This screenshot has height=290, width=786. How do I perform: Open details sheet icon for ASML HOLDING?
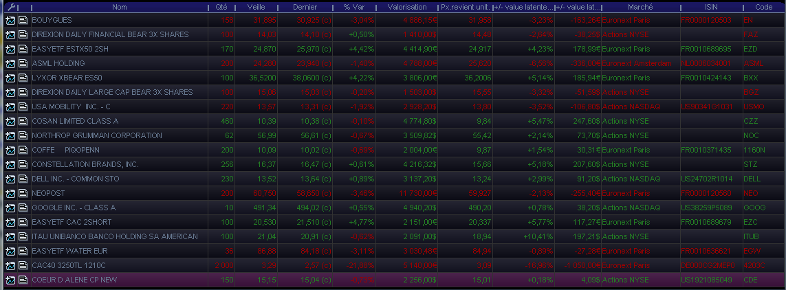(x=23, y=64)
